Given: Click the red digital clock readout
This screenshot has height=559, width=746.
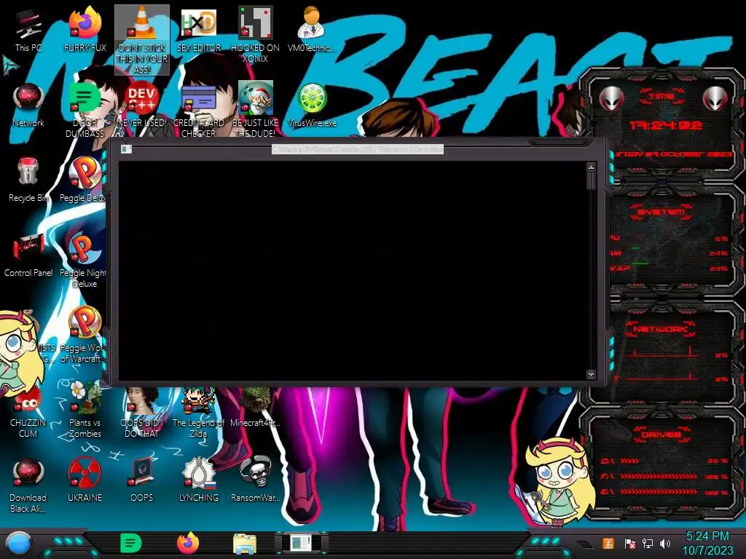Looking at the screenshot, I should tap(666, 125).
